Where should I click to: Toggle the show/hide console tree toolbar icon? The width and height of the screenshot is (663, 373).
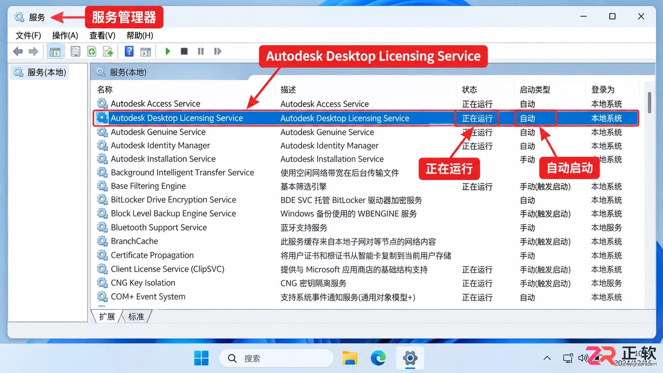pyautogui.click(x=55, y=52)
